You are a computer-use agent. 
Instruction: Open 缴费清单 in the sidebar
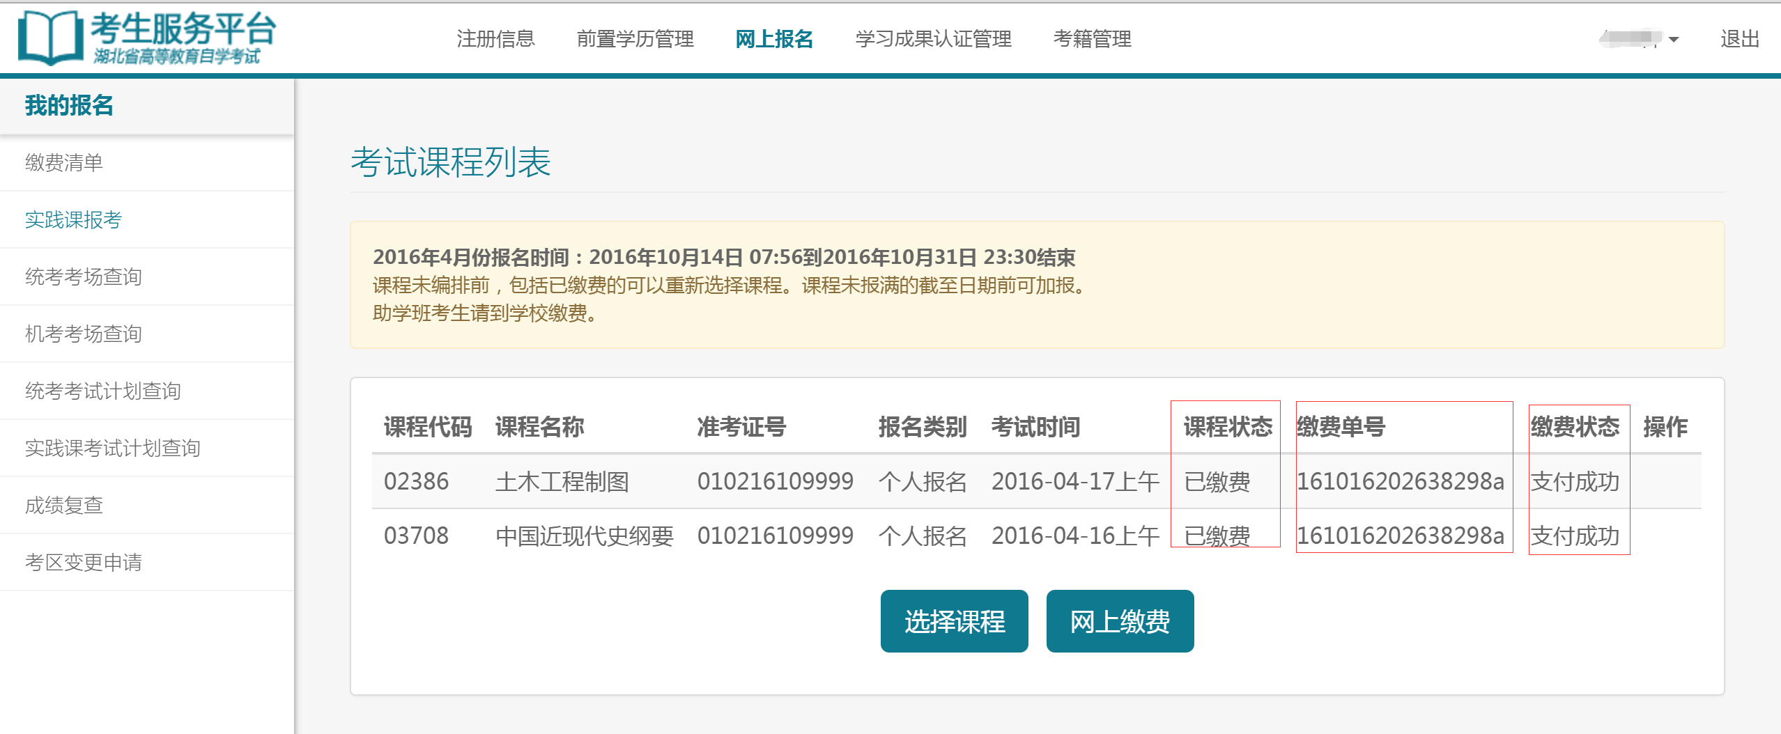tap(64, 163)
